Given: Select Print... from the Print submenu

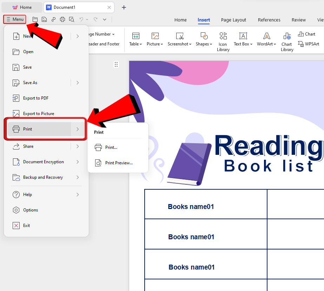Looking at the screenshot, I should click(112, 147).
